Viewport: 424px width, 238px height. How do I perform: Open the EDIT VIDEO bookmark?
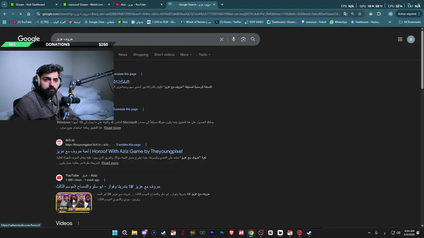[254, 22]
